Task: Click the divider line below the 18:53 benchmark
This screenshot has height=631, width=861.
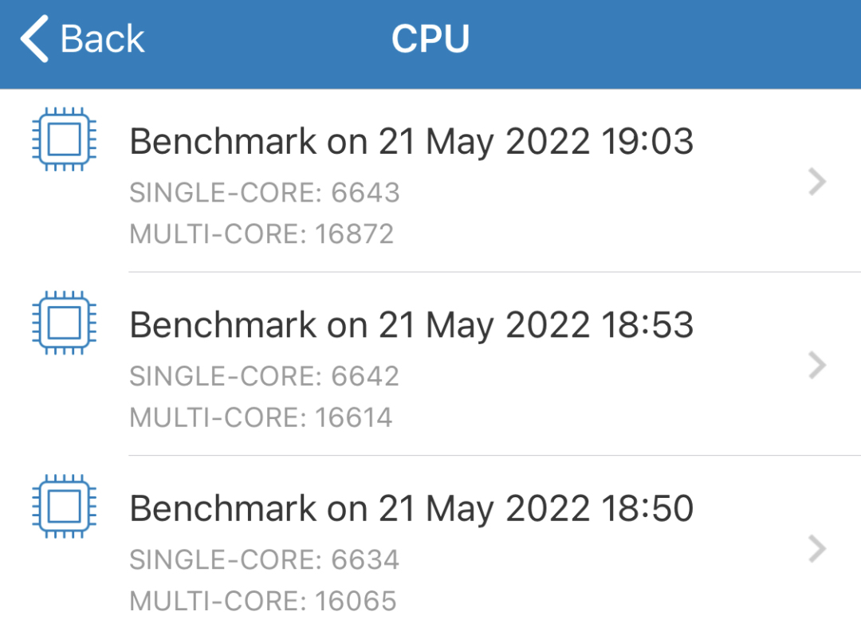Action: coord(495,455)
